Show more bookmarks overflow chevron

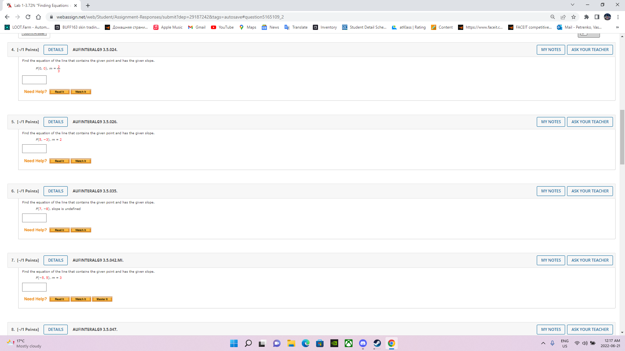(617, 27)
